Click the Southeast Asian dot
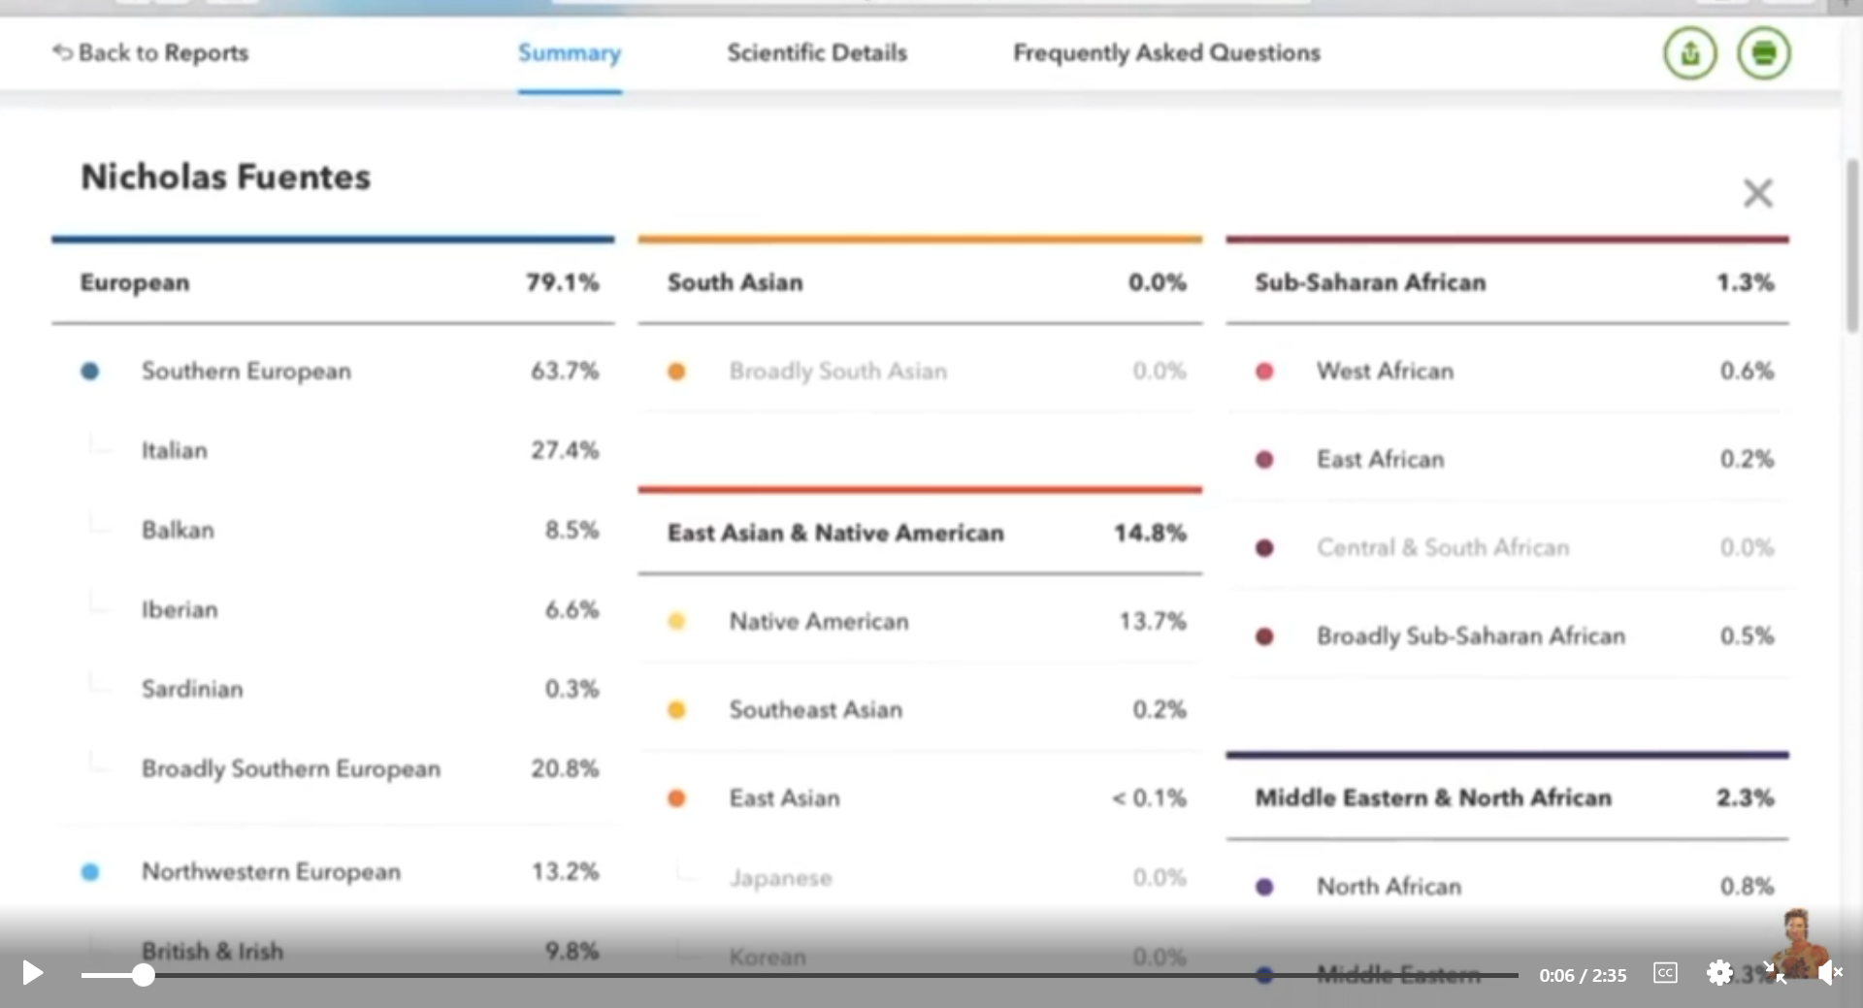 (676, 709)
